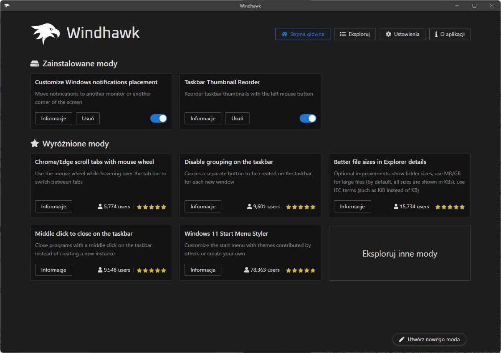Click star rating of Windows 11 Start Menu Styler
Screen dimensions: 501x353
pos(301,270)
